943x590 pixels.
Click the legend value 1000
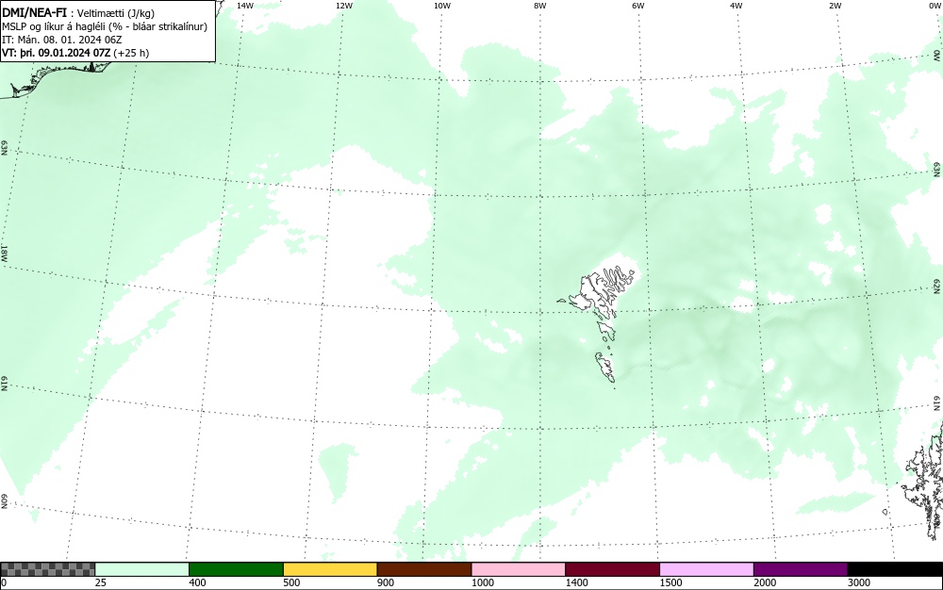coord(482,582)
